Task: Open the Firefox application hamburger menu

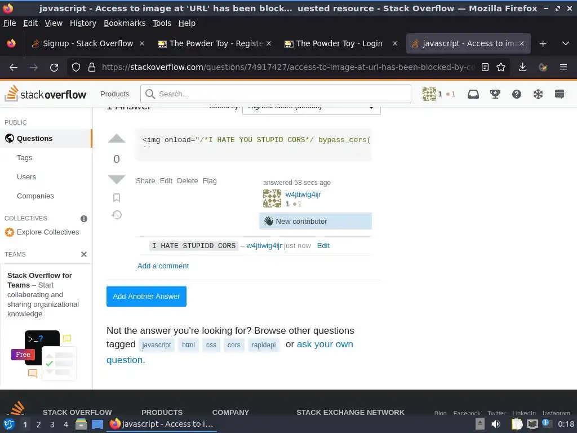Action: tap(563, 68)
